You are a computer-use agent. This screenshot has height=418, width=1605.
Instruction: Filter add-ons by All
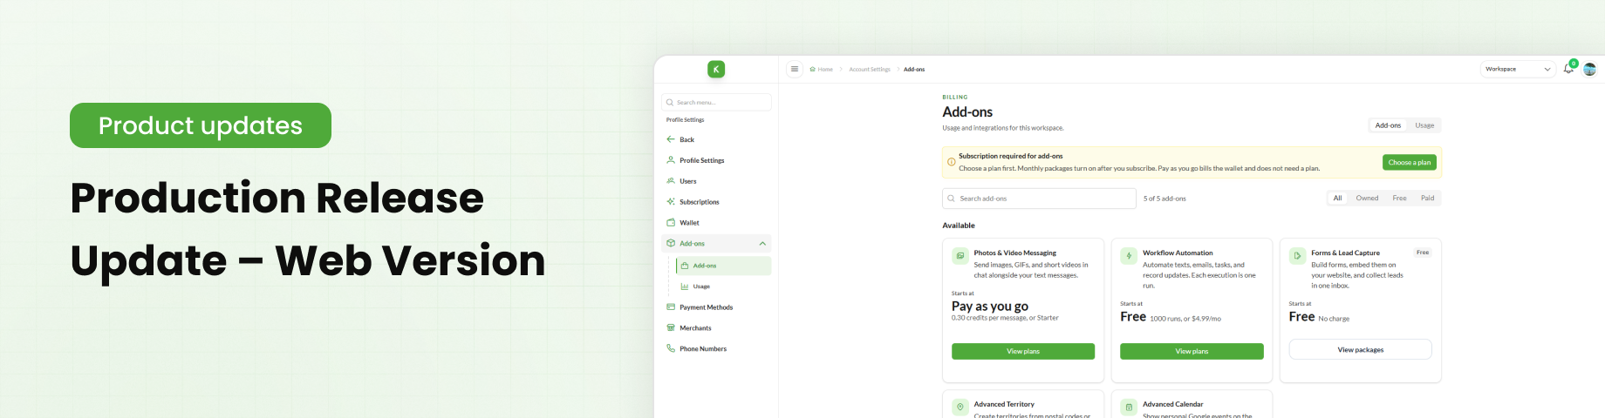click(x=1337, y=199)
